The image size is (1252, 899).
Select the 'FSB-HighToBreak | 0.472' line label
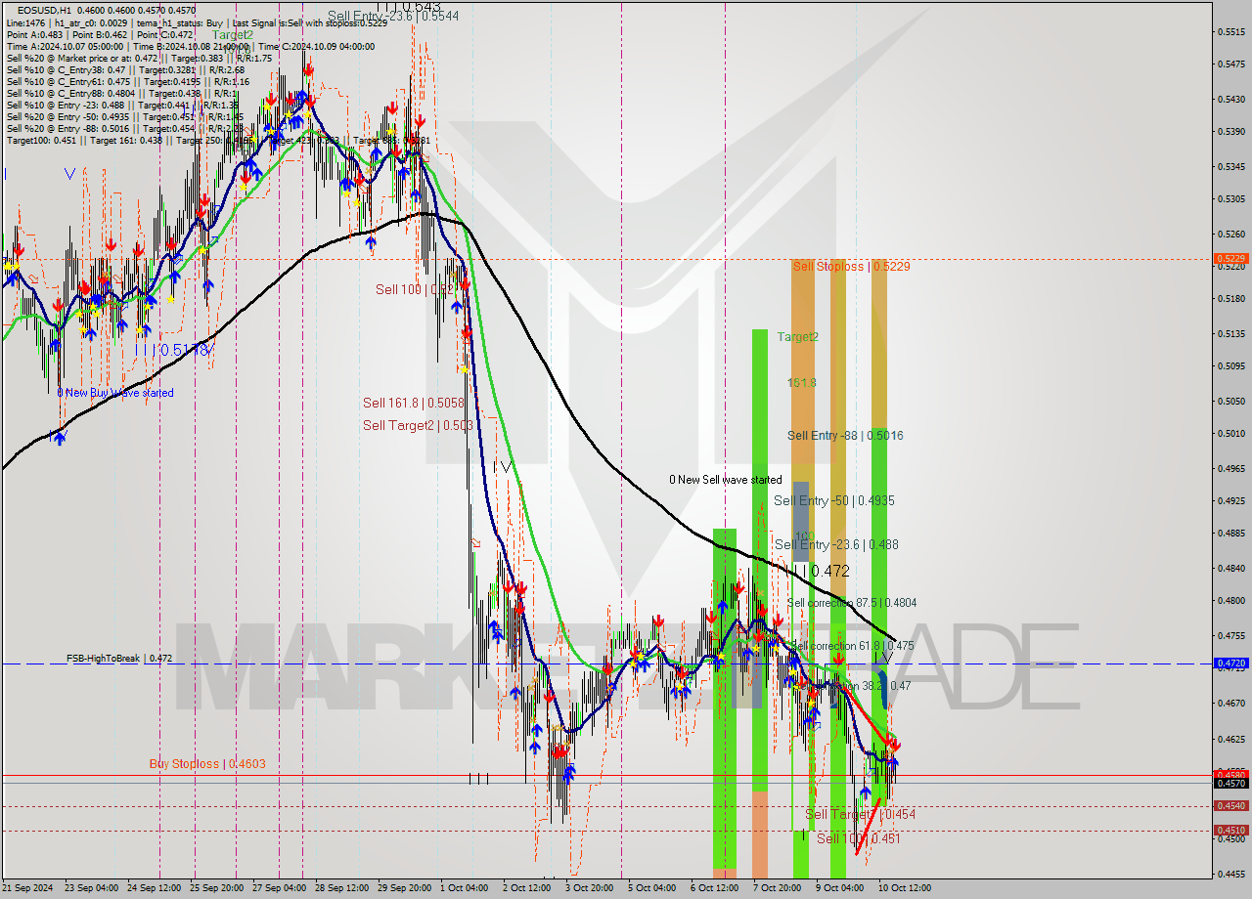[x=119, y=659]
